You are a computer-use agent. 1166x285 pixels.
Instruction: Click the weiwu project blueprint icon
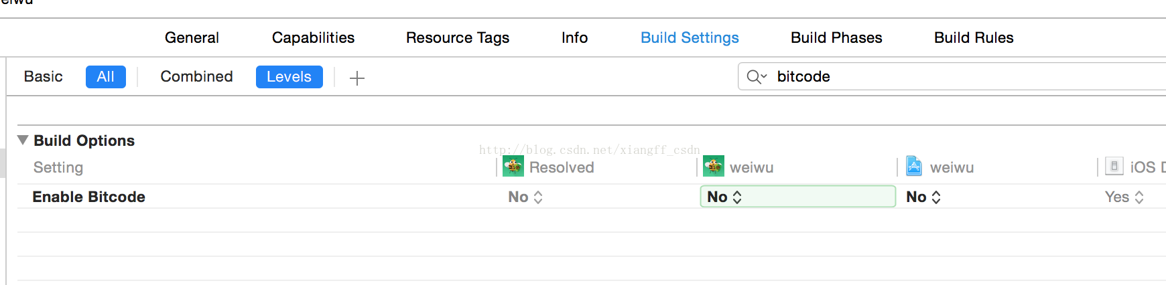pos(914,167)
